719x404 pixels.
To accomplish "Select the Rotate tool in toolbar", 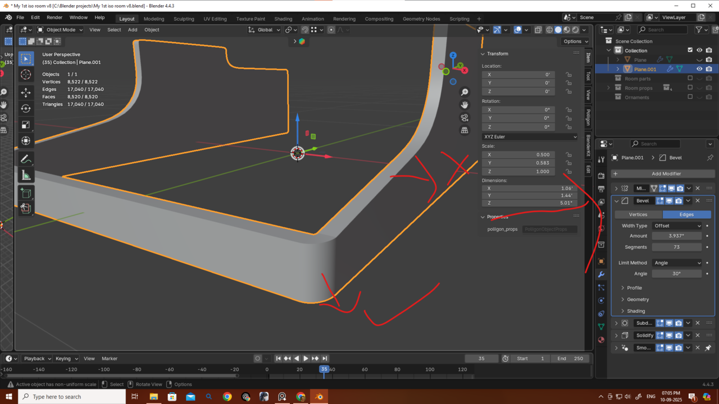I will 26,108.
